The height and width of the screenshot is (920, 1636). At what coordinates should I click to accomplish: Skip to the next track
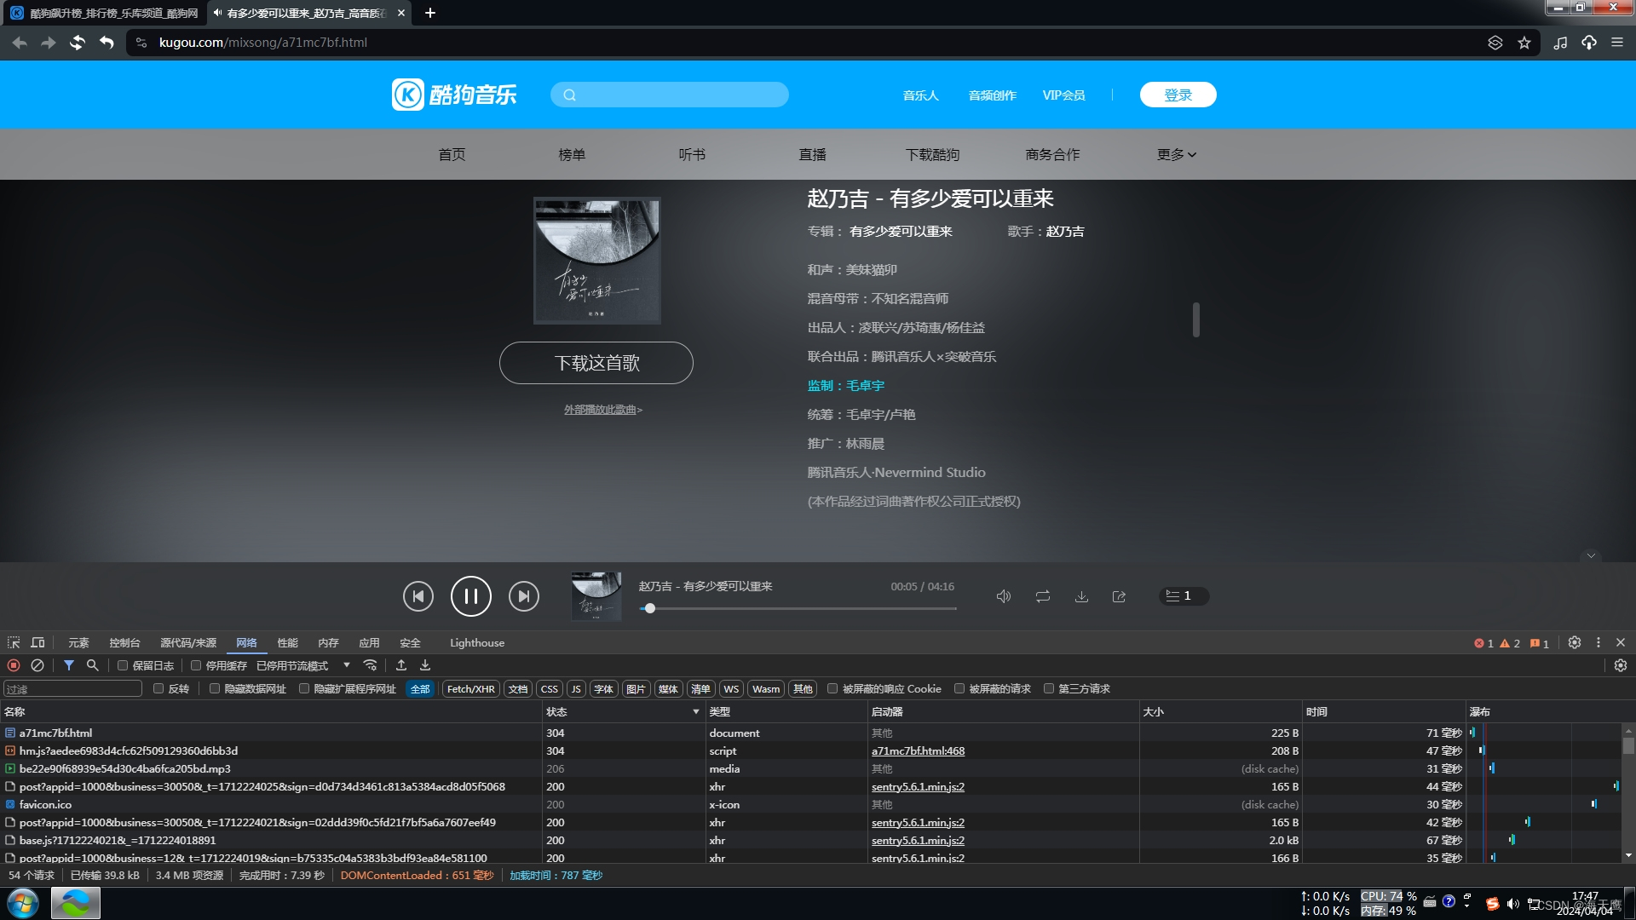[523, 596]
